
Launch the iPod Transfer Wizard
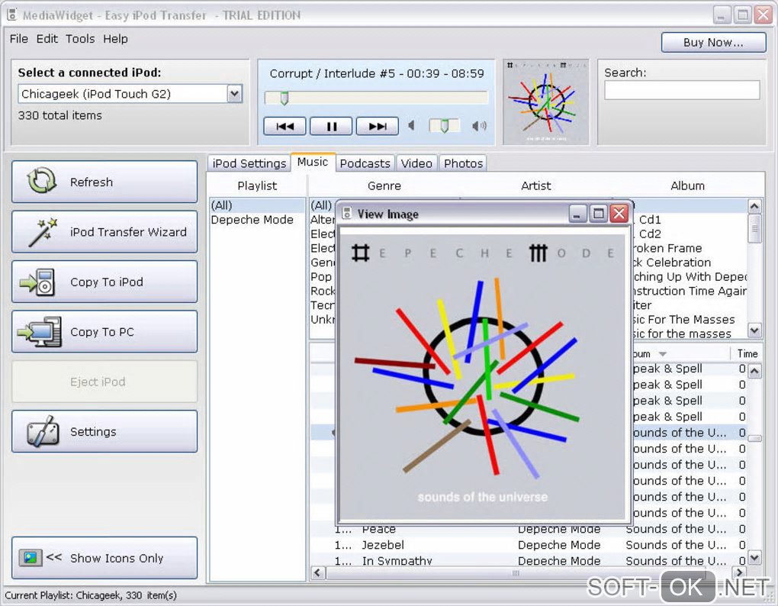104,232
